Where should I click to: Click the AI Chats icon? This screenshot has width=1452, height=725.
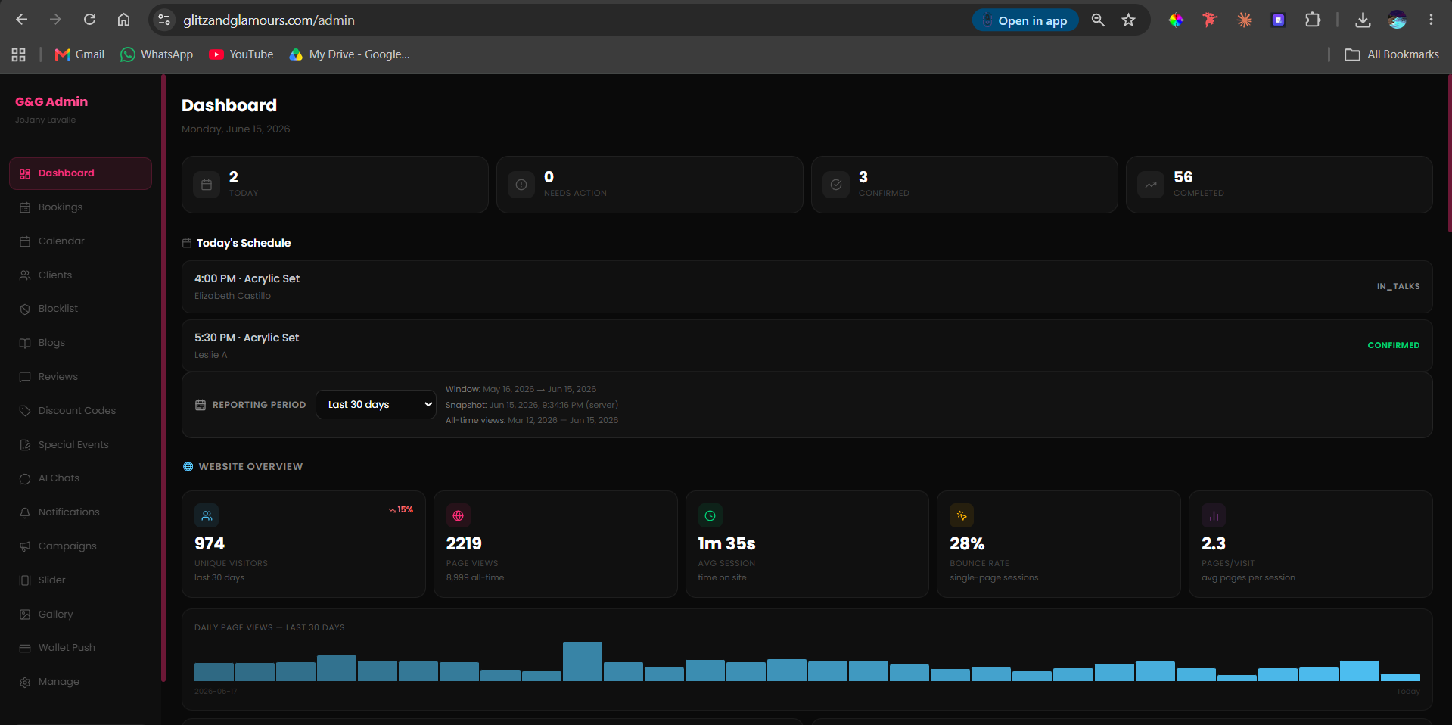25,478
